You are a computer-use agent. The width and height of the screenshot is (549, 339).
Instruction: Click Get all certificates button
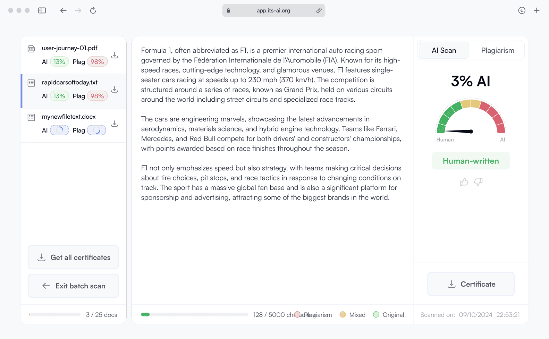(73, 257)
